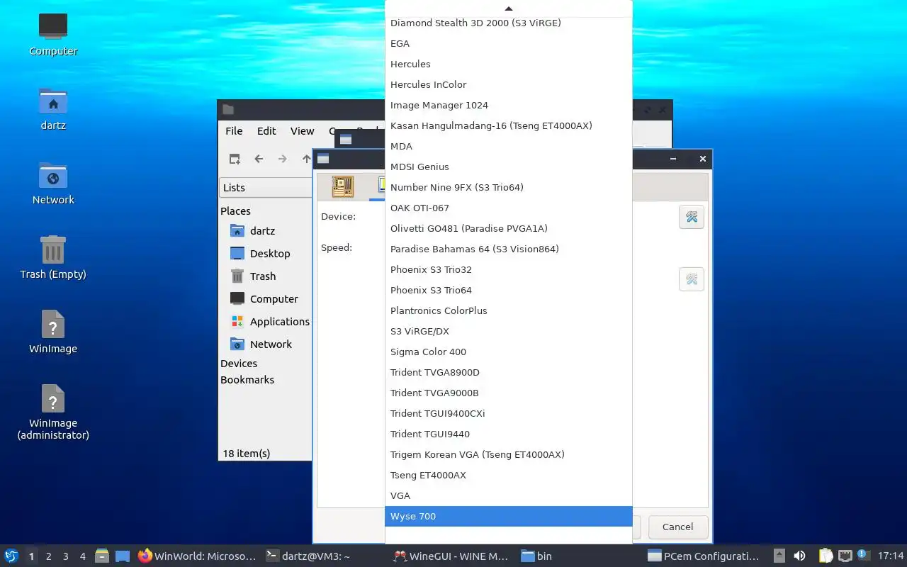Select Trident TVGA9000B
The height and width of the screenshot is (567, 907).
(x=509, y=393)
